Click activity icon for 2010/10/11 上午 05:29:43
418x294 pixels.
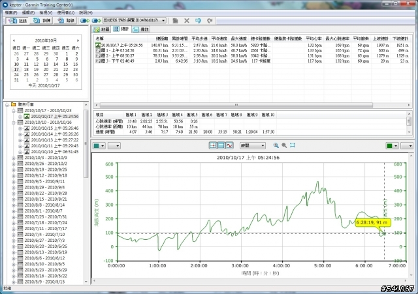[27, 146]
